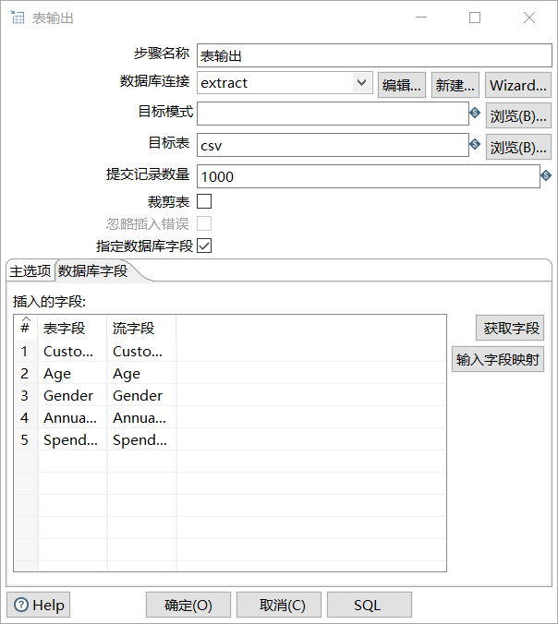Image resolution: width=558 pixels, height=624 pixels.
Task: Select the Age cell under 表字段
Action: pos(72,373)
